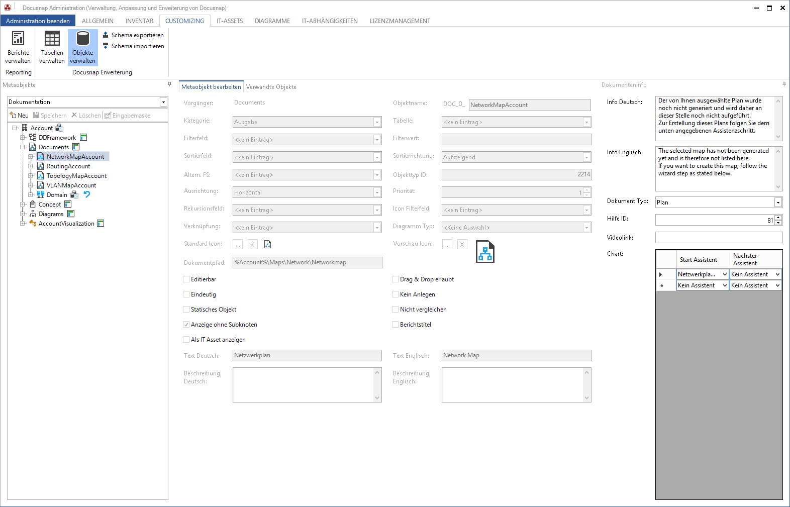Toggle Drag & Drop erlaubt checkbox

point(396,279)
